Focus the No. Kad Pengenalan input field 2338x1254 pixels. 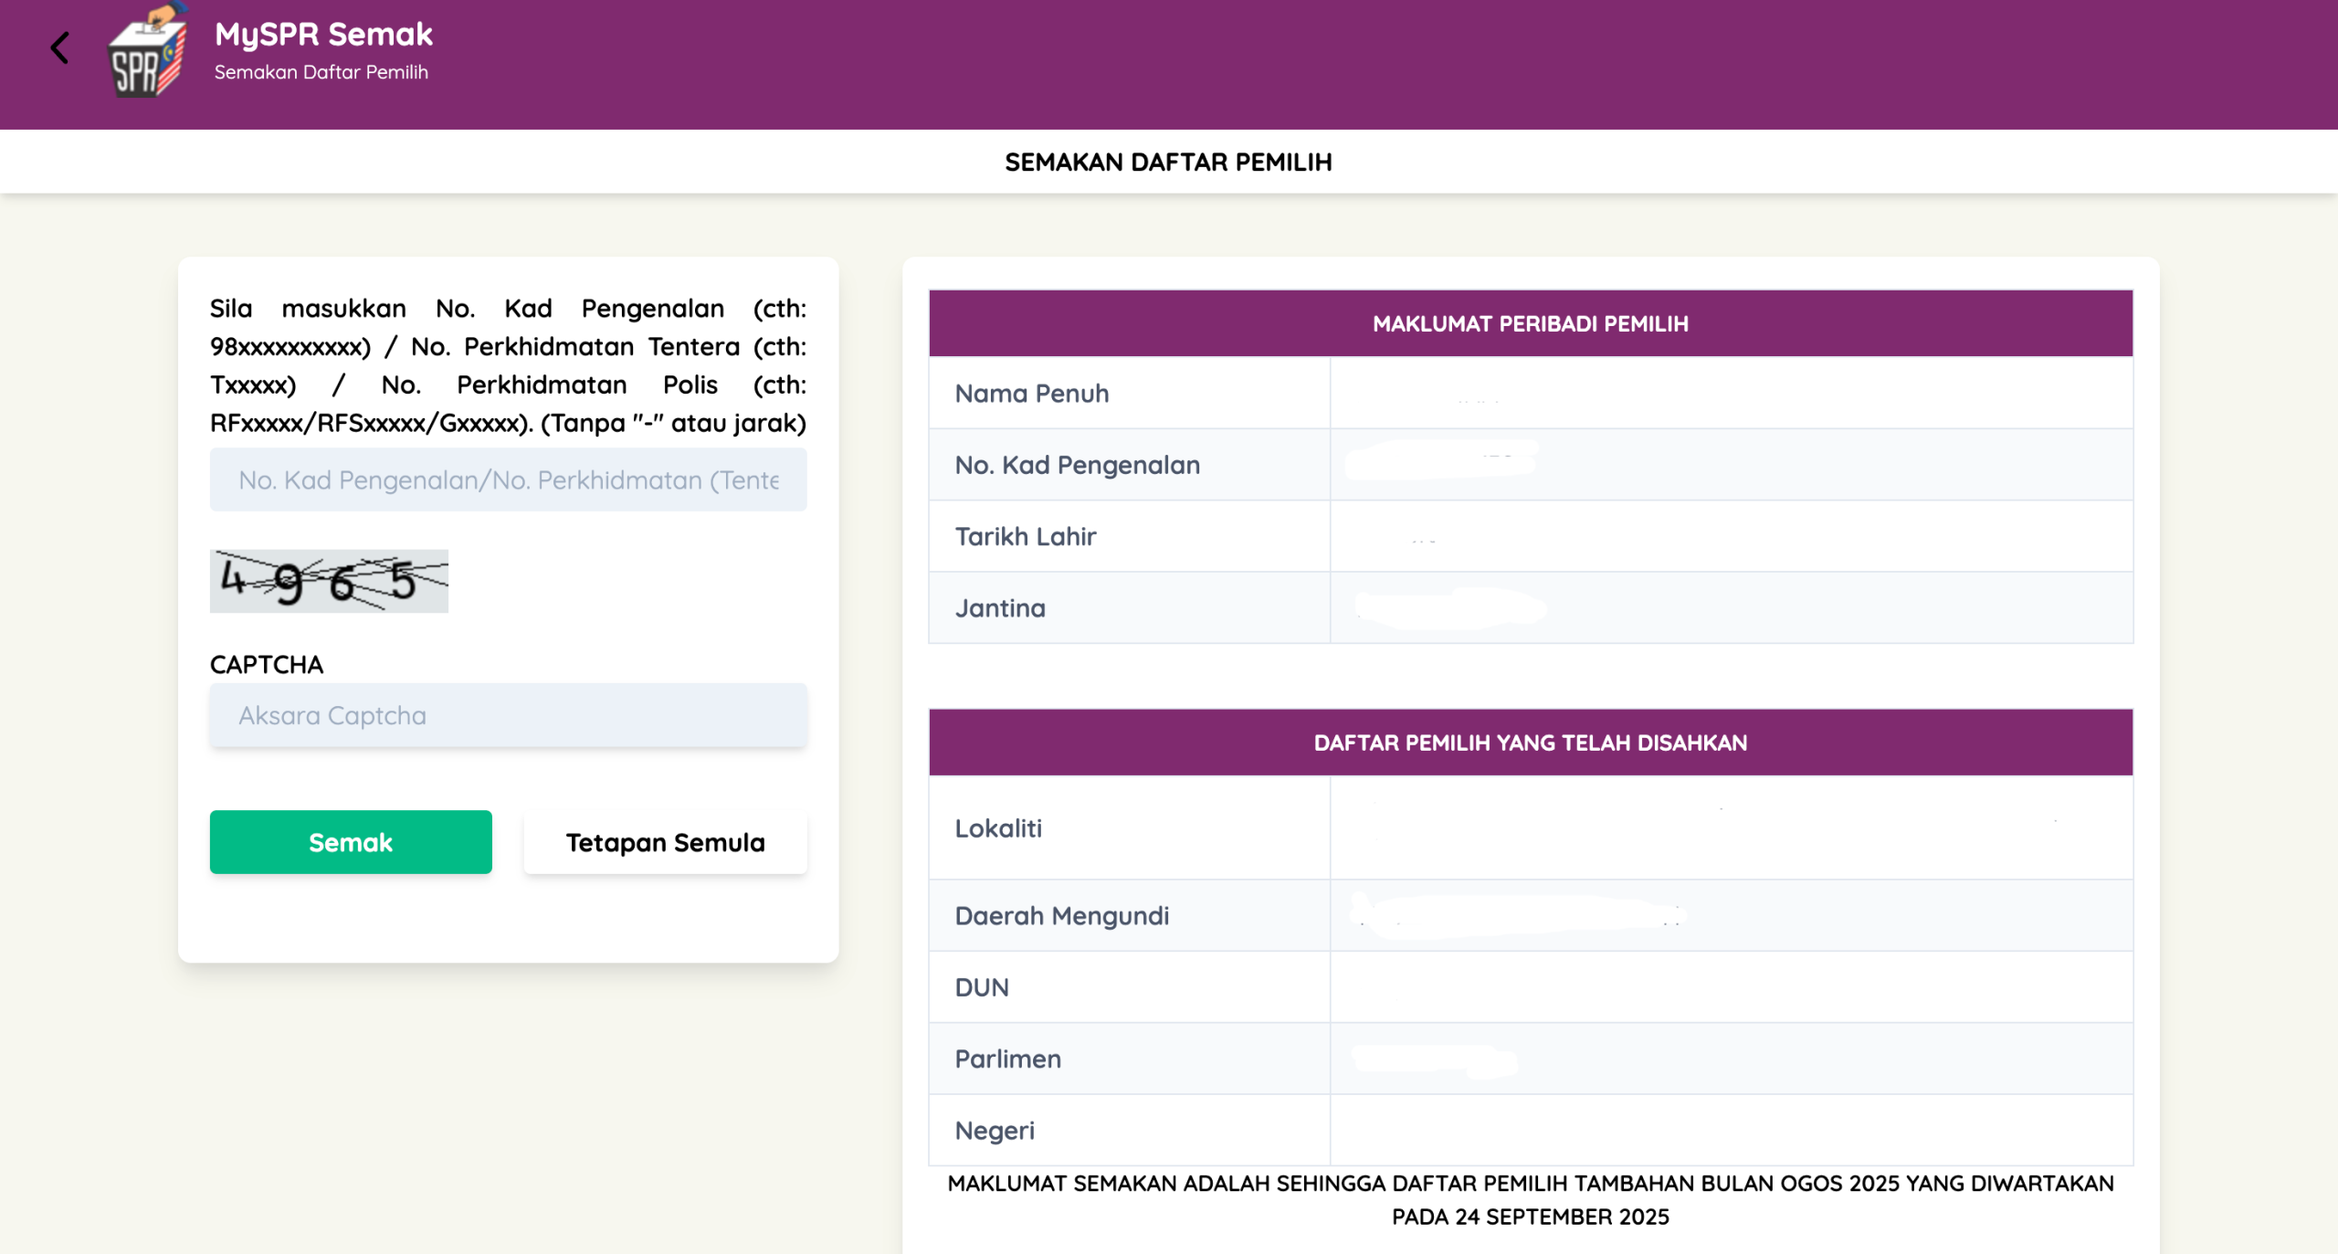click(x=508, y=479)
